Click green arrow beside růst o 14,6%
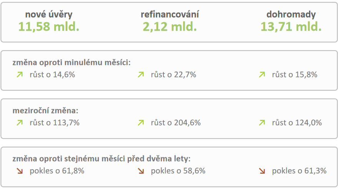338x188 pixels. pos(20,75)
